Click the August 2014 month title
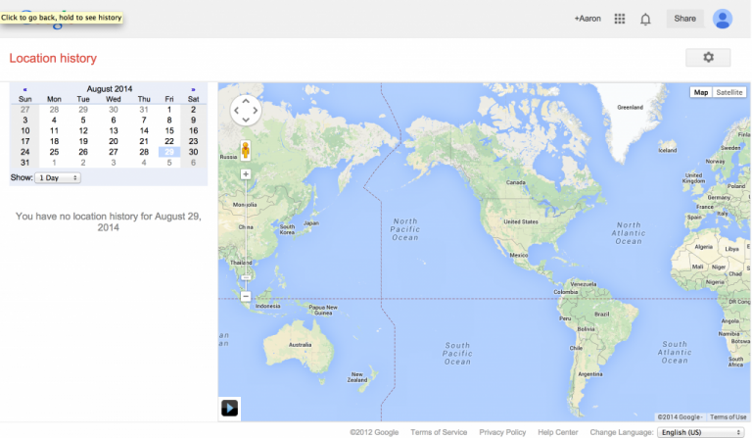This screenshot has height=438, width=752. [110, 89]
